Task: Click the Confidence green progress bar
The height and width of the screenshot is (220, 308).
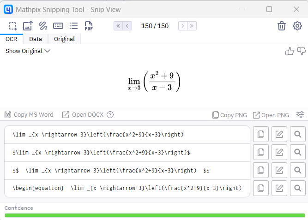Action: click(155, 215)
